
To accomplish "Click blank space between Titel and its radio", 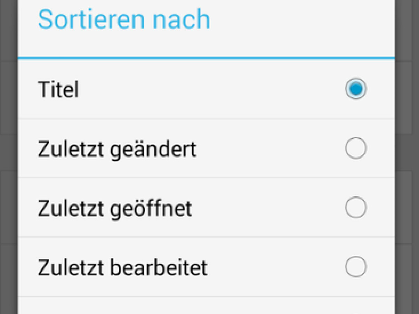I will pyautogui.click(x=209, y=89).
